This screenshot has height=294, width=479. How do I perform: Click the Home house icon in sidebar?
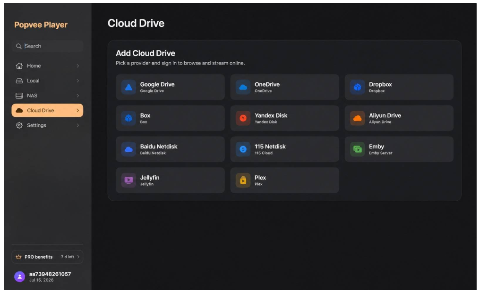[x=19, y=66]
